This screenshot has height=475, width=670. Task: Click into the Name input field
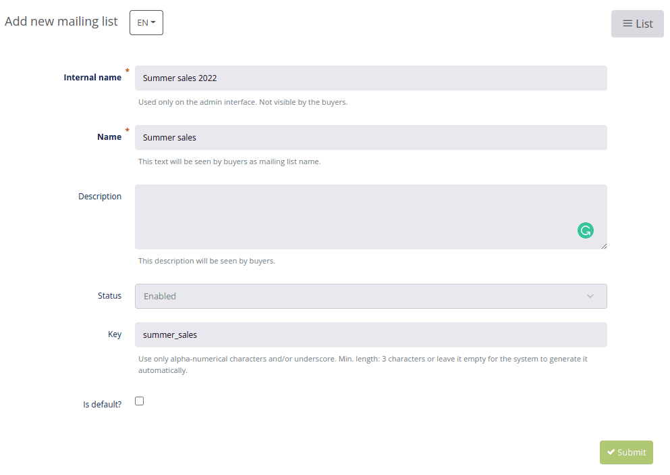pos(371,137)
